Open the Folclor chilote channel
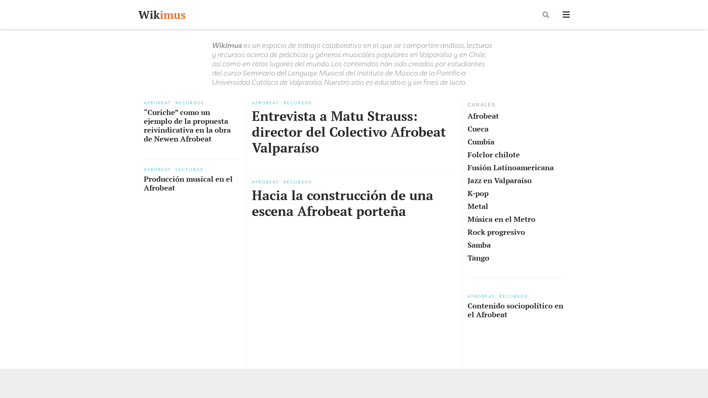 (x=493, y=155)
